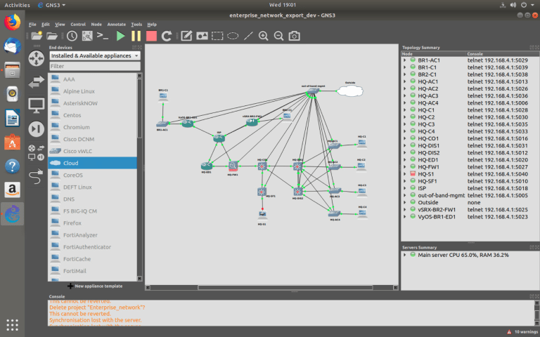Expand HQ-FW1 node in Topology Summary

(x=405, y=167)
